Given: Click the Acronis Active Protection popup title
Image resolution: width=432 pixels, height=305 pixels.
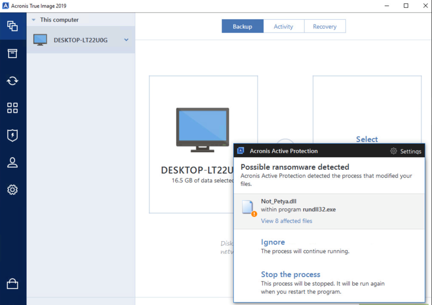Looking at the screenshot, I should [284, 151].
